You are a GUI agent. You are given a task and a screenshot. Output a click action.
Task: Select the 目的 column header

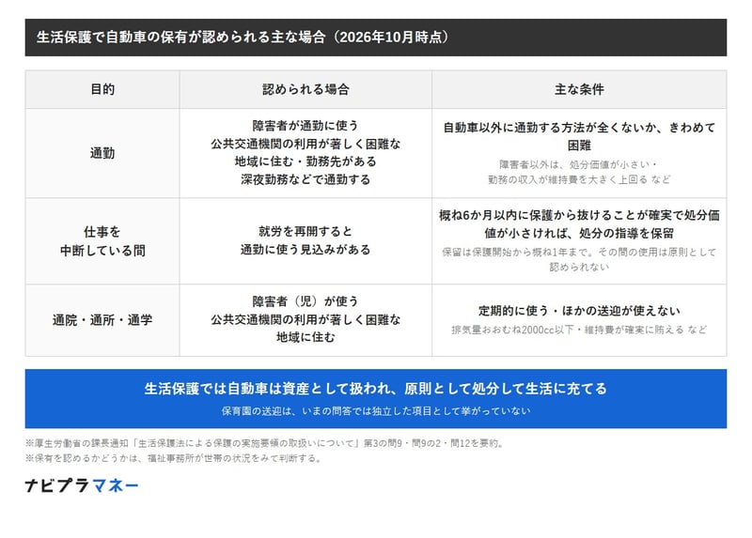coord(102,89)
